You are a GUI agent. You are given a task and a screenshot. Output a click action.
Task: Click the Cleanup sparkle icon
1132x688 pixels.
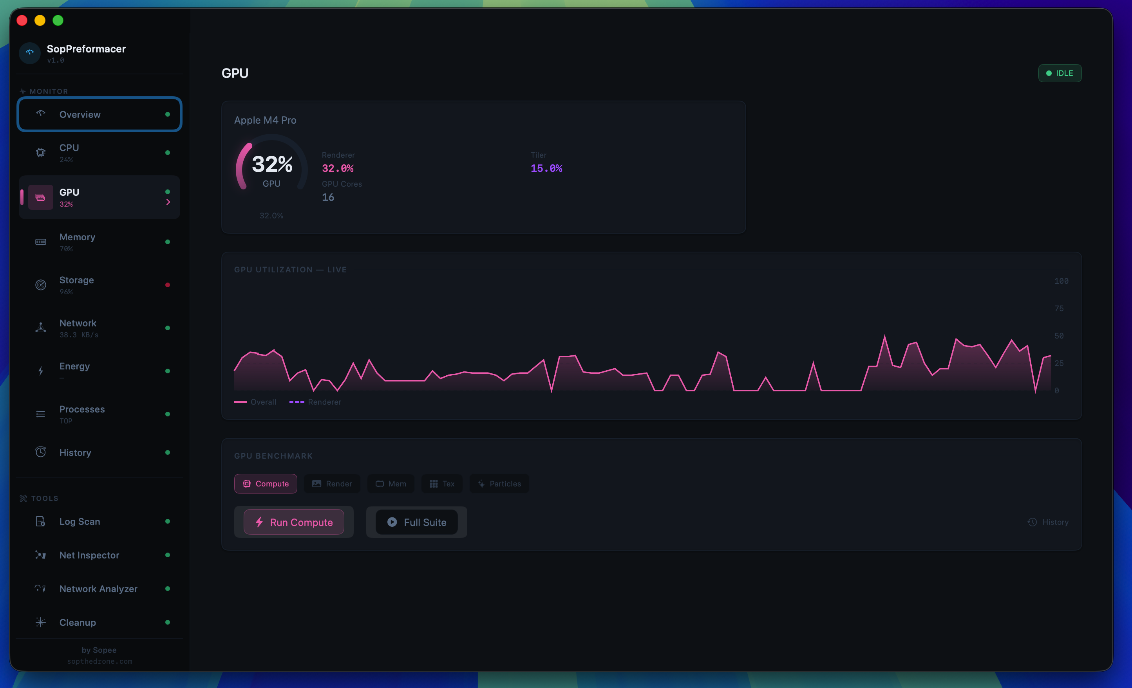40,622
